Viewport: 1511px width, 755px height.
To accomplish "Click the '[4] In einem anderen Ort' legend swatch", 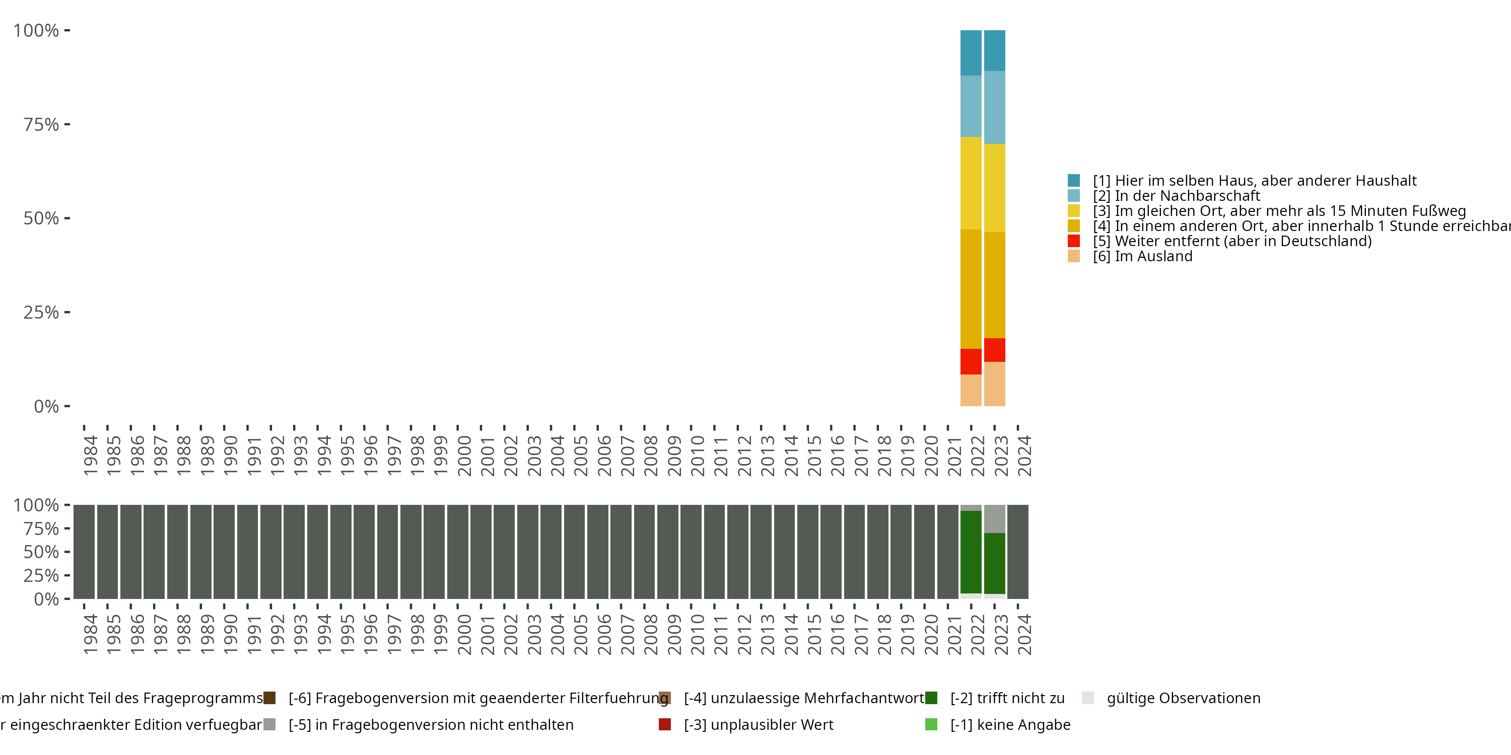I will (x=1073, y=225).
